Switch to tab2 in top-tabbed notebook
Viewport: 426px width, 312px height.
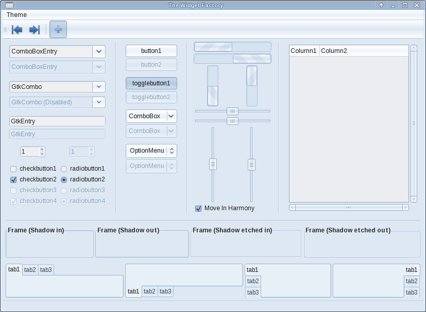coord(30,270)
